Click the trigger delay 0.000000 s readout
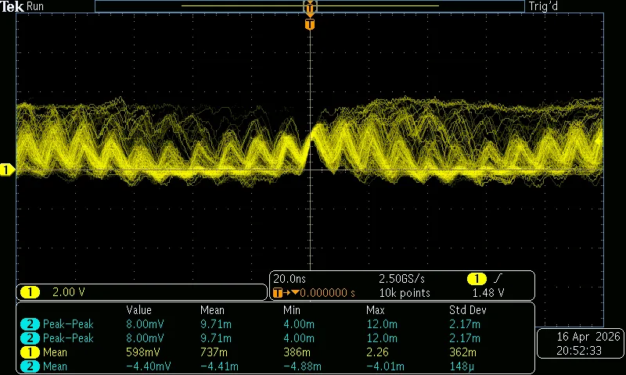This screenshot has width=626, height=375. pos(327,293)
